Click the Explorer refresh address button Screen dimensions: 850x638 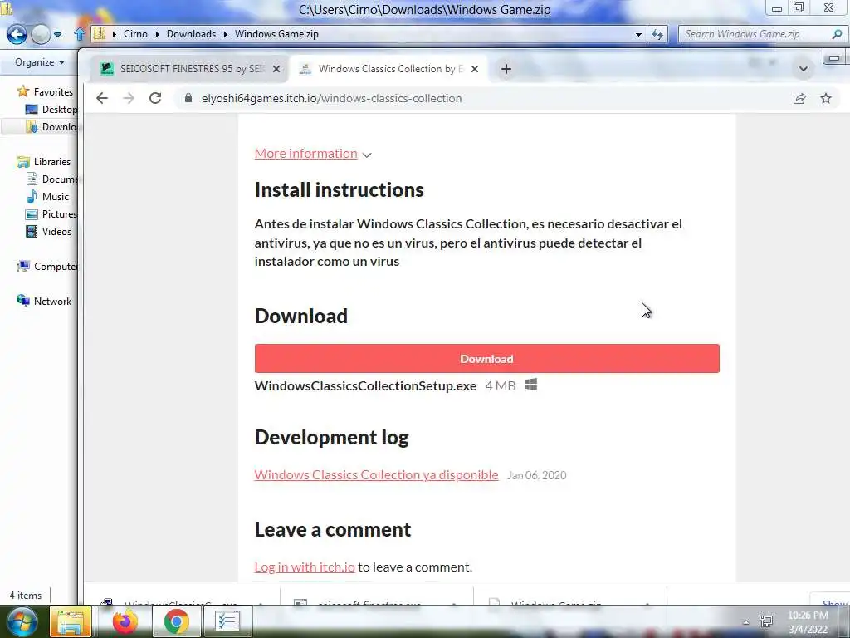(657, 34)
